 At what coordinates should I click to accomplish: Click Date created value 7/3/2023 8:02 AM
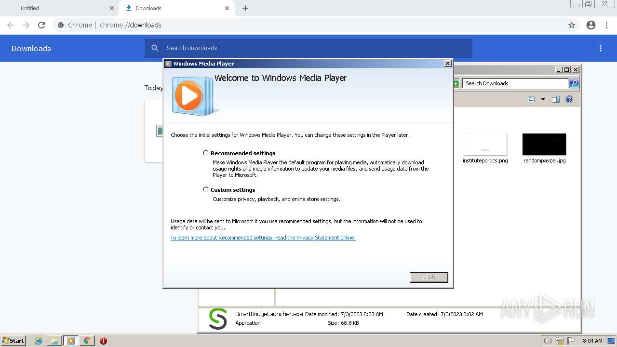click(x=462, y=314)
